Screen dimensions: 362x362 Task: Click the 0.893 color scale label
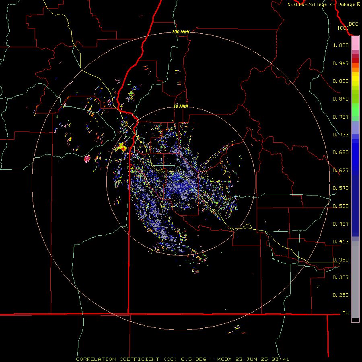click(341, 81)
